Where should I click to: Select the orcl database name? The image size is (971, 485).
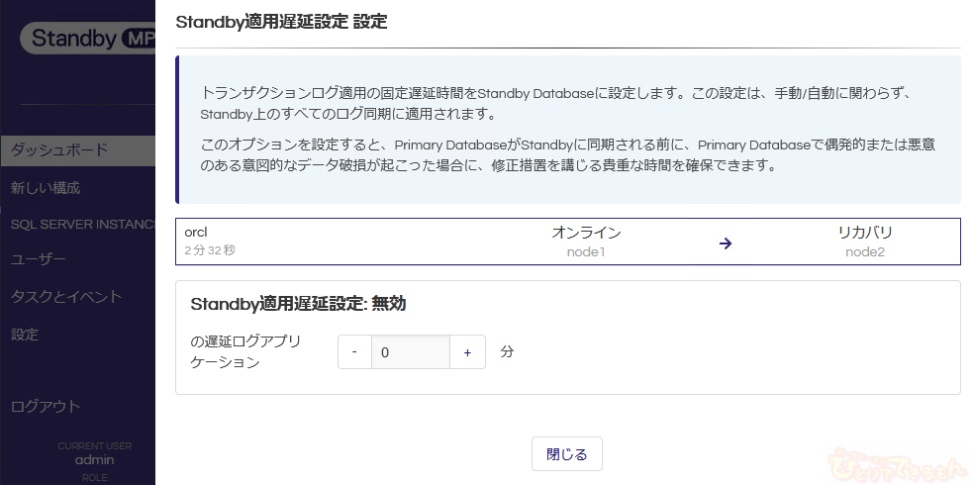pos(195,233)
